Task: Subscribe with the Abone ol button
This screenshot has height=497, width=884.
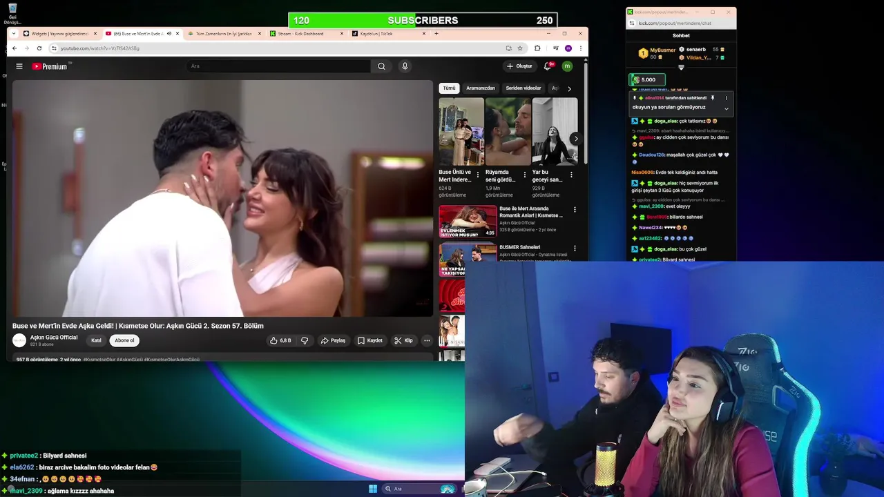Action: (x=124, y=340)
